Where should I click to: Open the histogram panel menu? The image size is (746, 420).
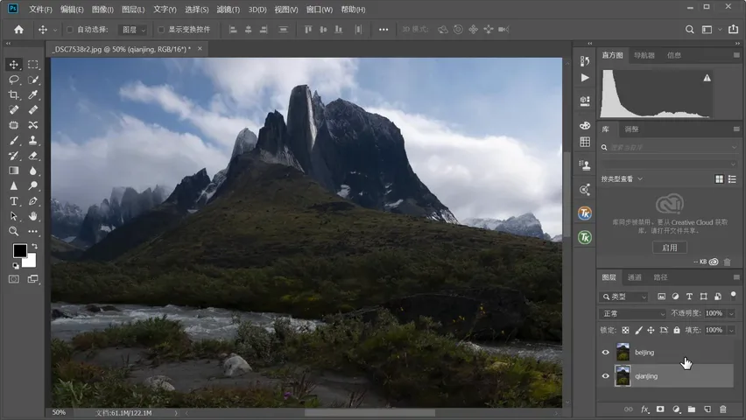[x=736, y=55]
